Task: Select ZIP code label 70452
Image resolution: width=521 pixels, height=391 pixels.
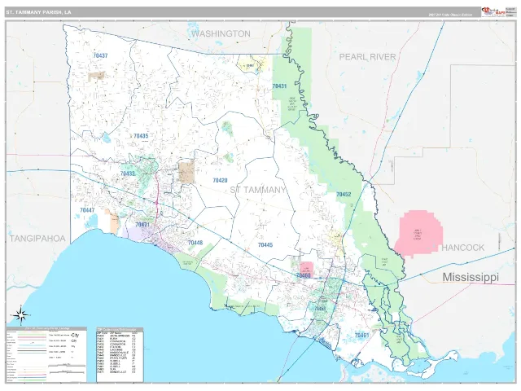Action: 344,194
